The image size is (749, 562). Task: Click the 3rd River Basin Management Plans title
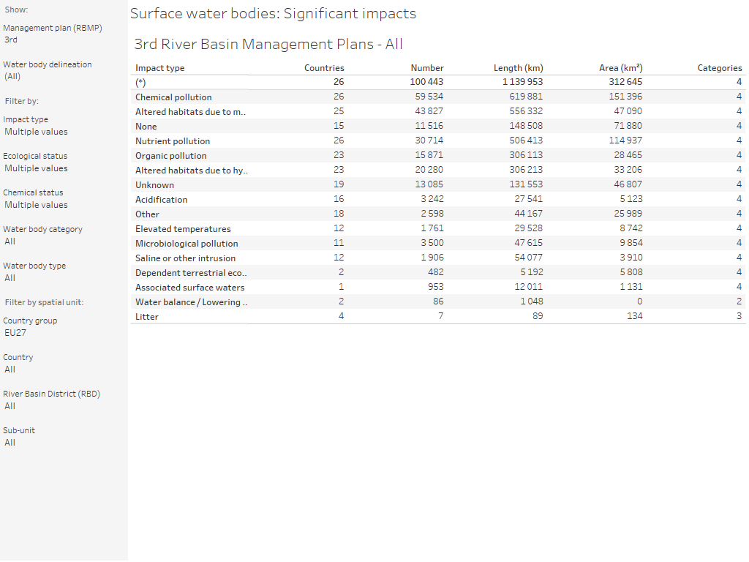(x=268, y=45)
